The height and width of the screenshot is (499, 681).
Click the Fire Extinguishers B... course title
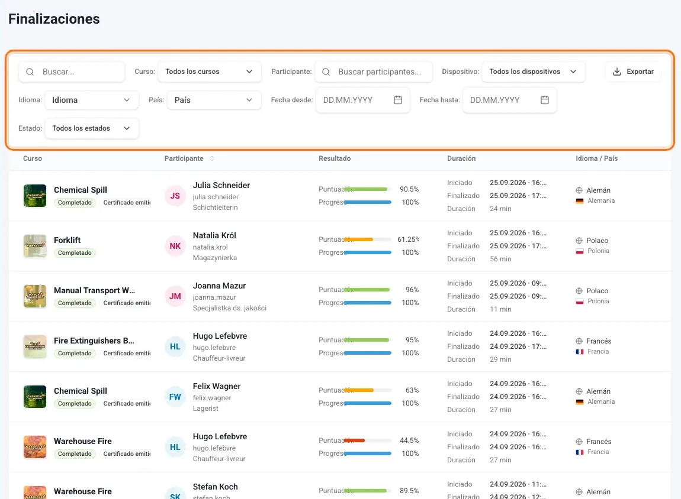(x=94, y=341)
